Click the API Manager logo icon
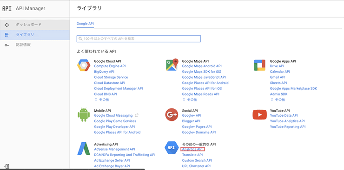344x170 pixels. point(7,8)
